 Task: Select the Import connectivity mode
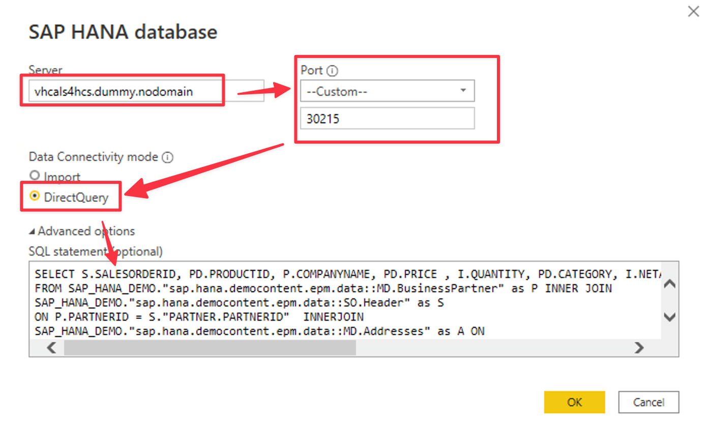pyautogui.click(x=34, y=174)
